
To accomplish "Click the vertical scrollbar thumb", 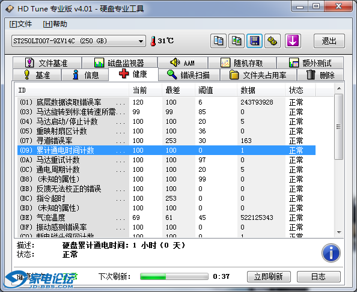I will (339, 127).
